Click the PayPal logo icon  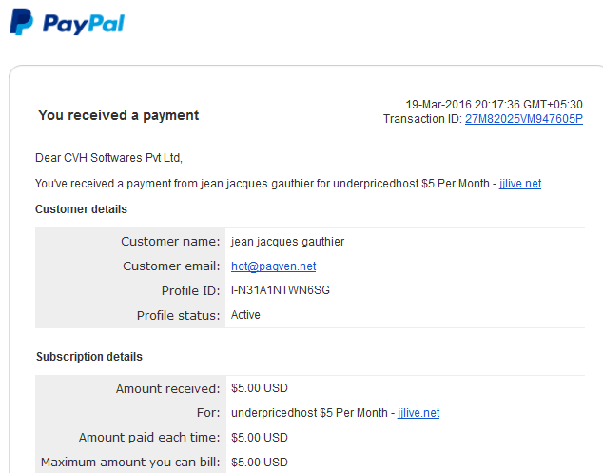tap(21, 22)
